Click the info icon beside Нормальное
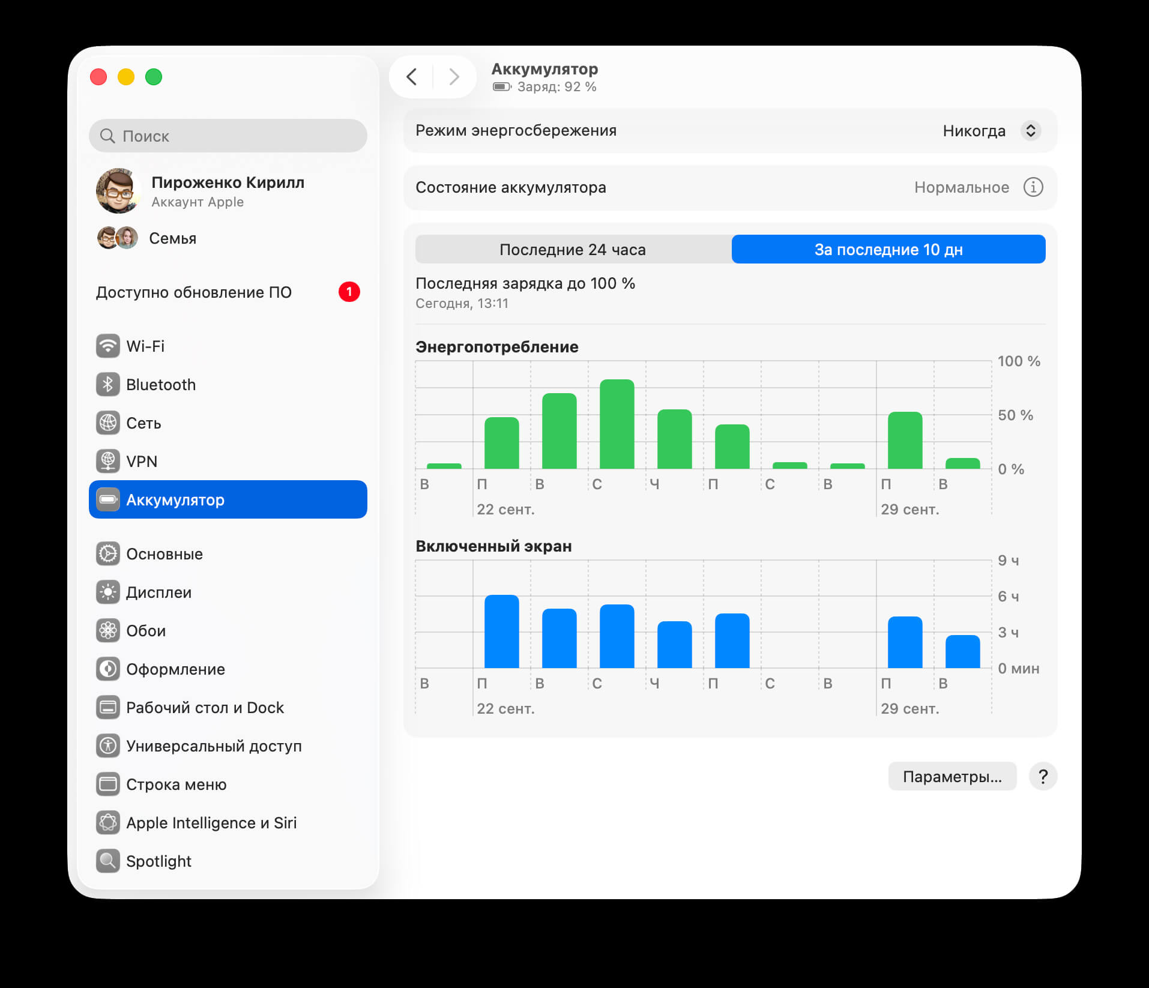 click(1033, 187)
